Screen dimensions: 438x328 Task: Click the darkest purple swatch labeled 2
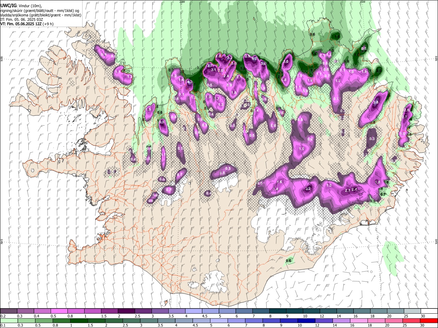126,311
